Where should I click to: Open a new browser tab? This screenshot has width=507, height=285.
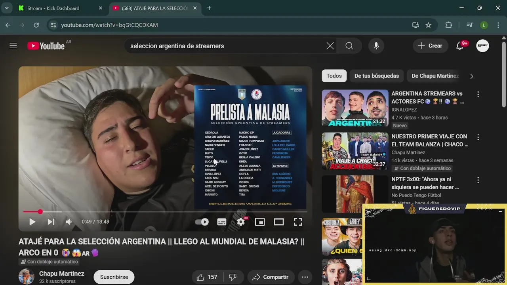pos(209,8)
